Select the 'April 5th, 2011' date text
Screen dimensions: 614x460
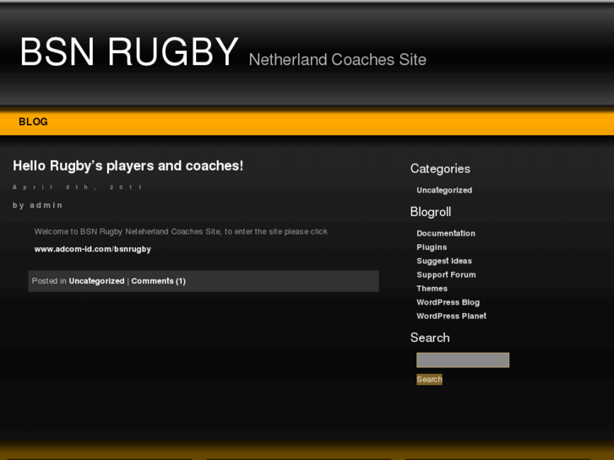click(x=78, y=187)
